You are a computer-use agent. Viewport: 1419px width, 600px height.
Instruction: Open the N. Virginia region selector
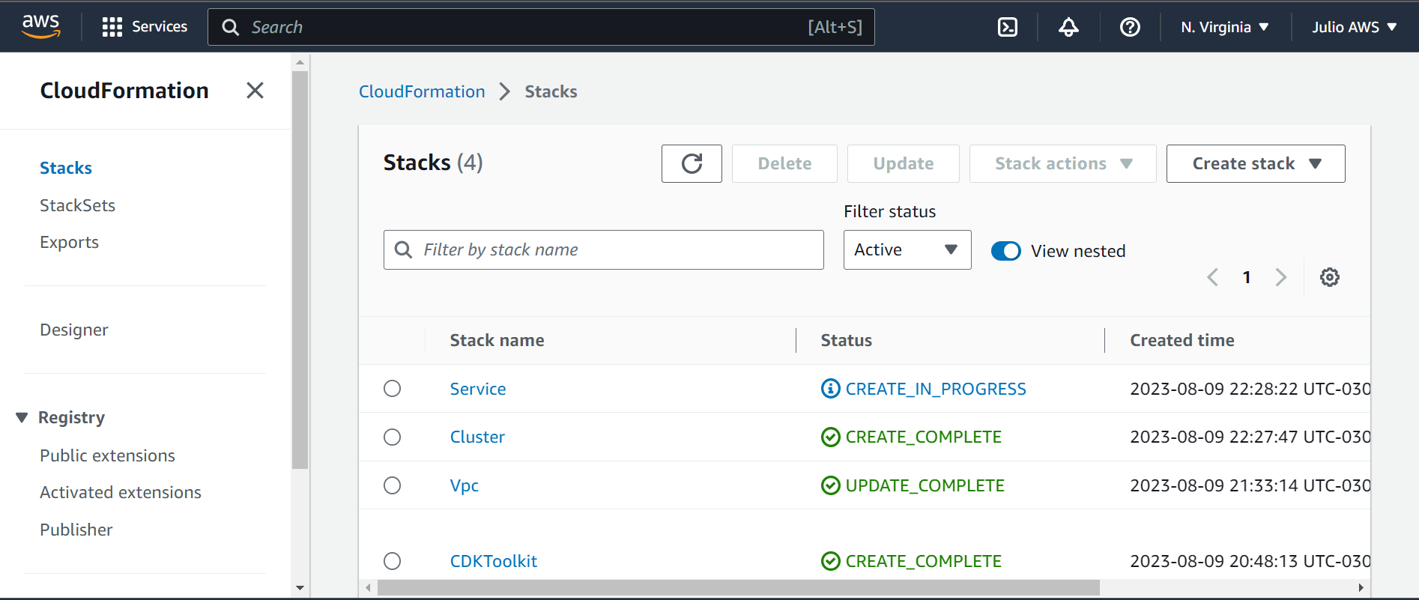pyautogui.click(x=1224, y=27)
